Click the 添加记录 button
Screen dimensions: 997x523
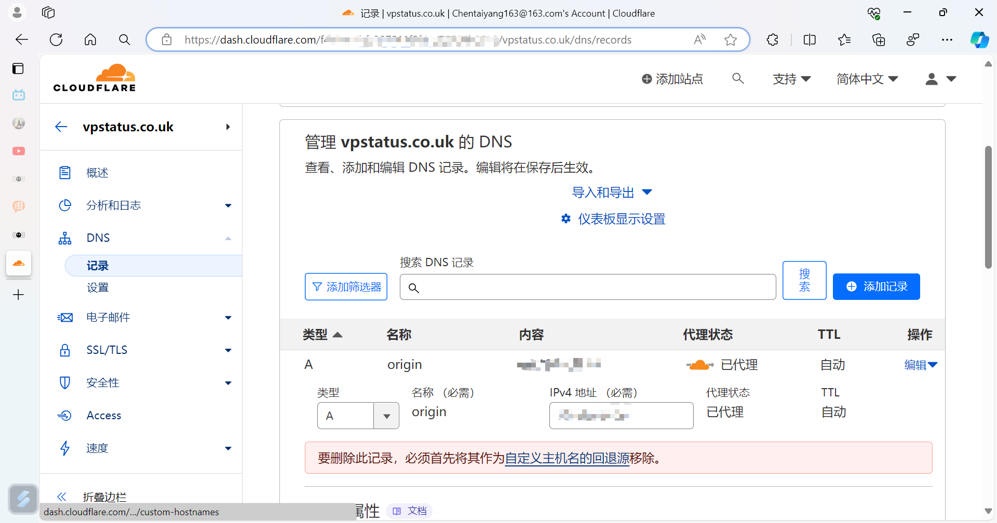point(877,286)
